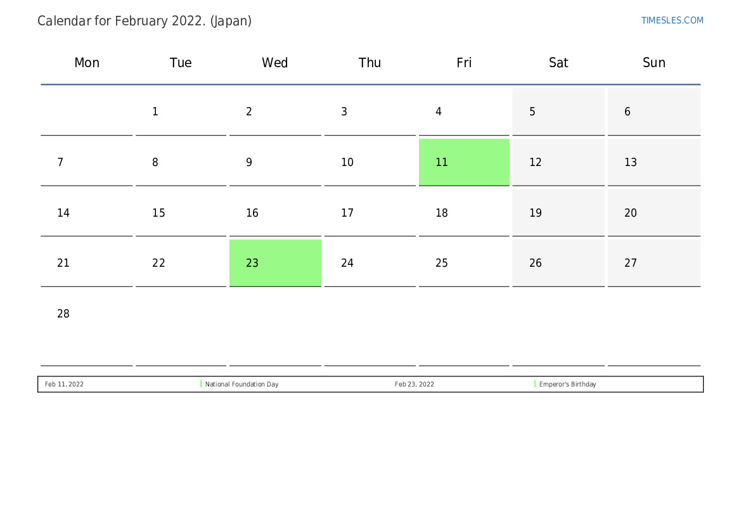Image resolution: width=741 pixels, height=524 pixels.
Task: Click the Wed column header
Action: coord(275,63)
